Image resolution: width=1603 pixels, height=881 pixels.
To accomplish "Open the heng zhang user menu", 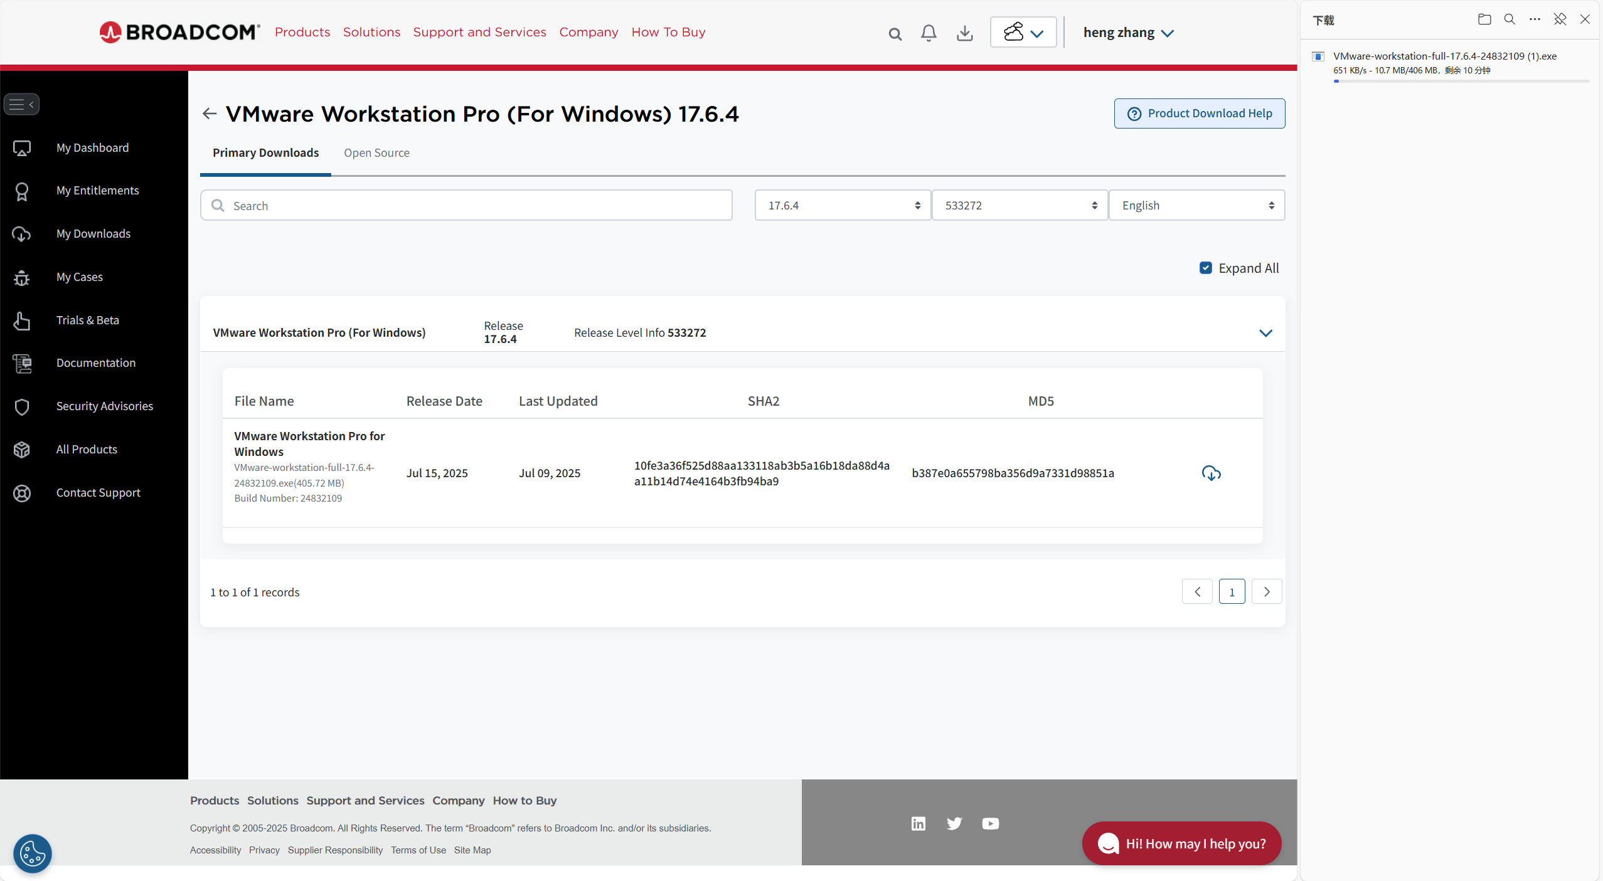I will tap(1128, 33).
